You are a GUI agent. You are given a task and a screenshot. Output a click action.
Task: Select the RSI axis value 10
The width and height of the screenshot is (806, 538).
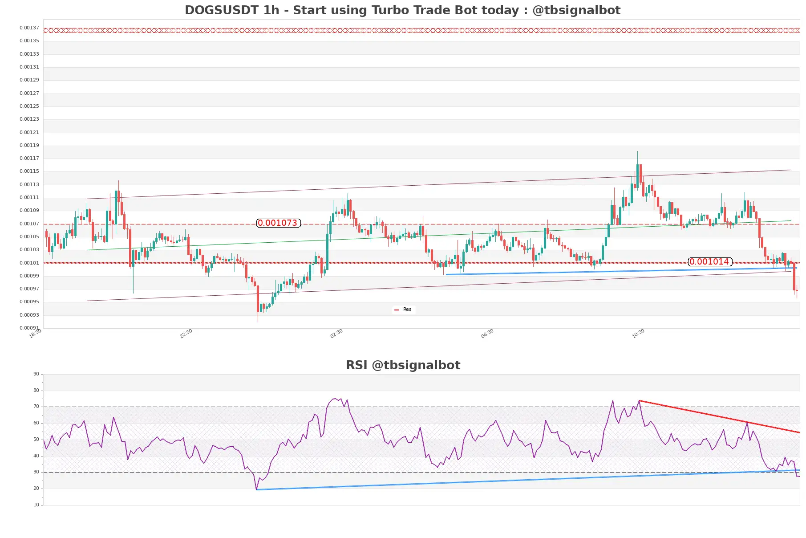tap(36, 505)
